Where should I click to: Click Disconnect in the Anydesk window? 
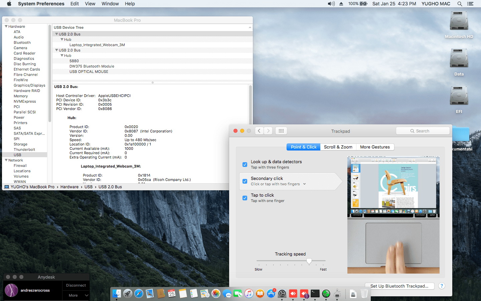76,285
